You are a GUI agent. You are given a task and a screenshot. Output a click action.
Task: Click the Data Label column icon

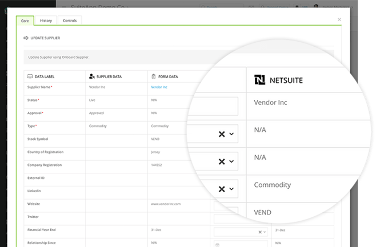(x=30, y=76)
